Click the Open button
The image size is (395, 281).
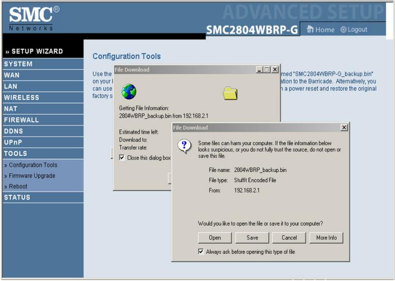[x=215, y=238]
